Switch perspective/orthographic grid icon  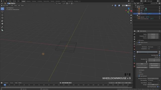131,23
